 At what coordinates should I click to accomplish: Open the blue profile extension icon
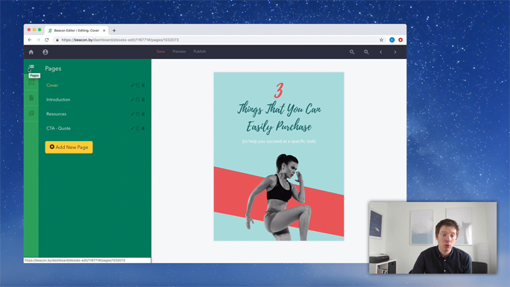pyautogui.click(x=392, y=40)
